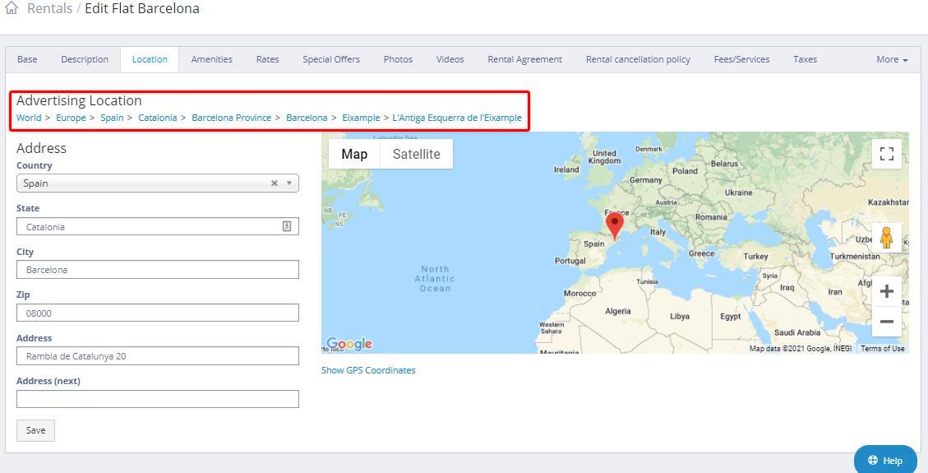Click the contact icon in State field
This screenshot has width=928, height=473.
tap(287, 226)
